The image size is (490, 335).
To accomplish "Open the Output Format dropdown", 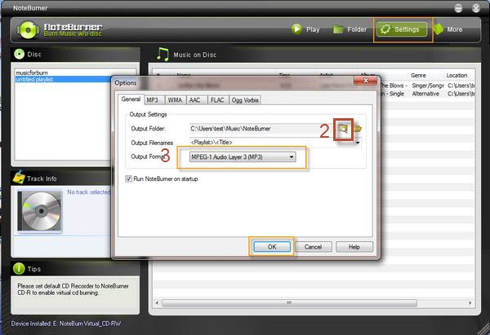I will coord(243,156).
